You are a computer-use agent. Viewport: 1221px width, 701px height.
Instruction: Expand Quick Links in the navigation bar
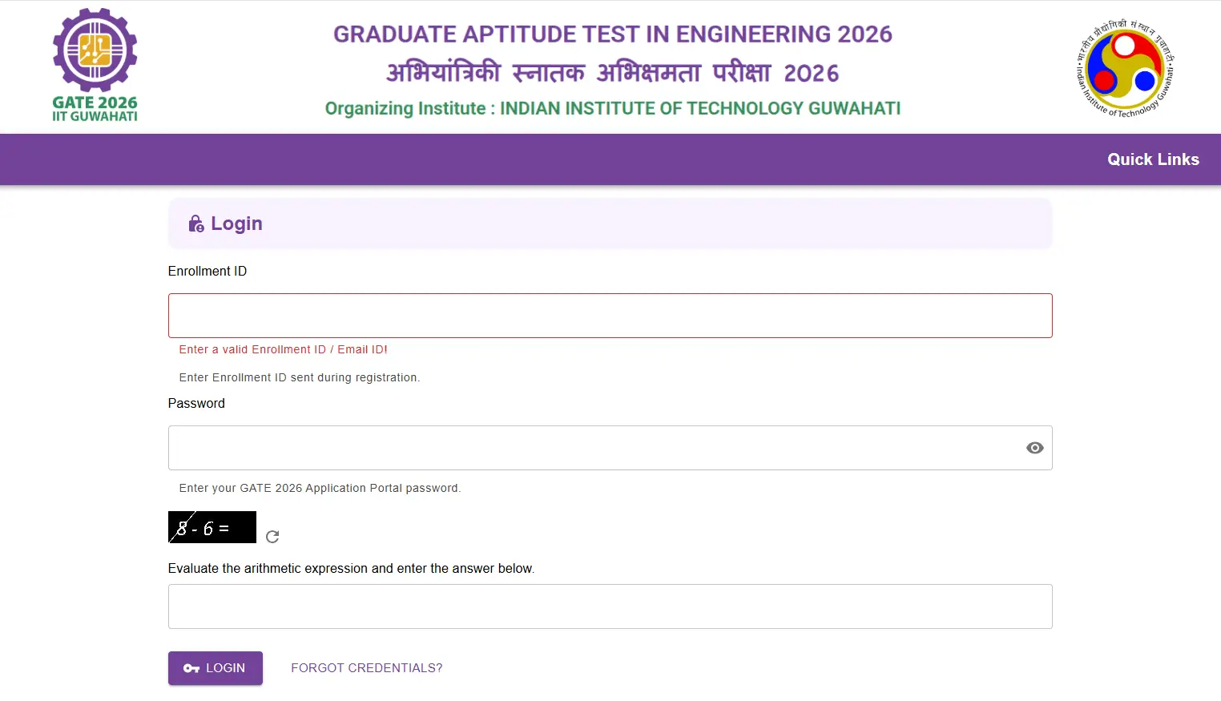pos(1153,159)
